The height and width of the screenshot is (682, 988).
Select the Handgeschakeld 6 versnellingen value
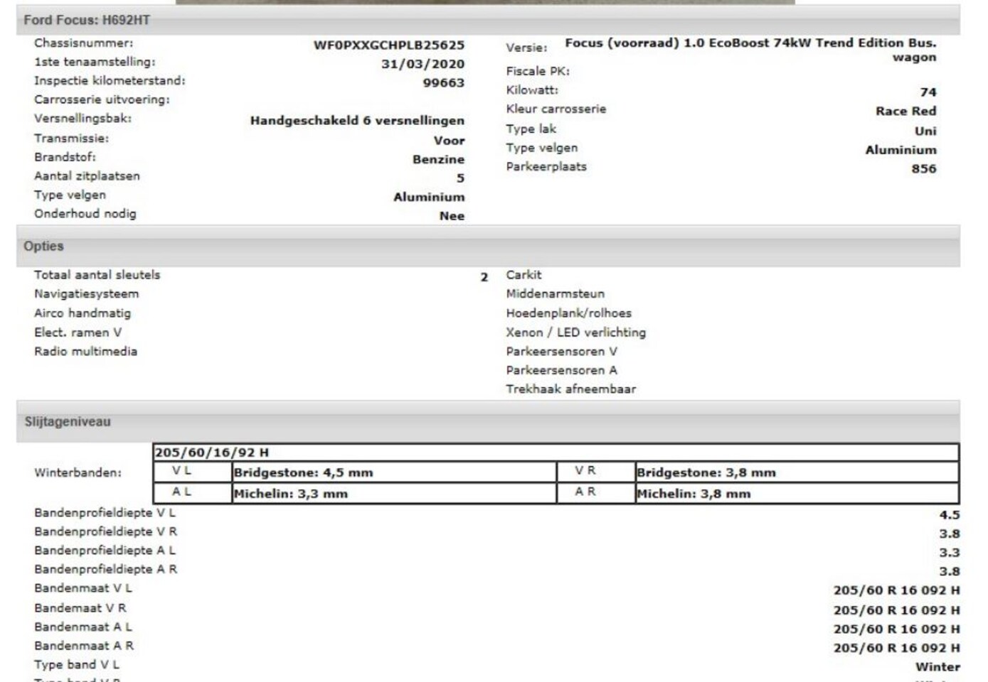[x=357, y=121]
